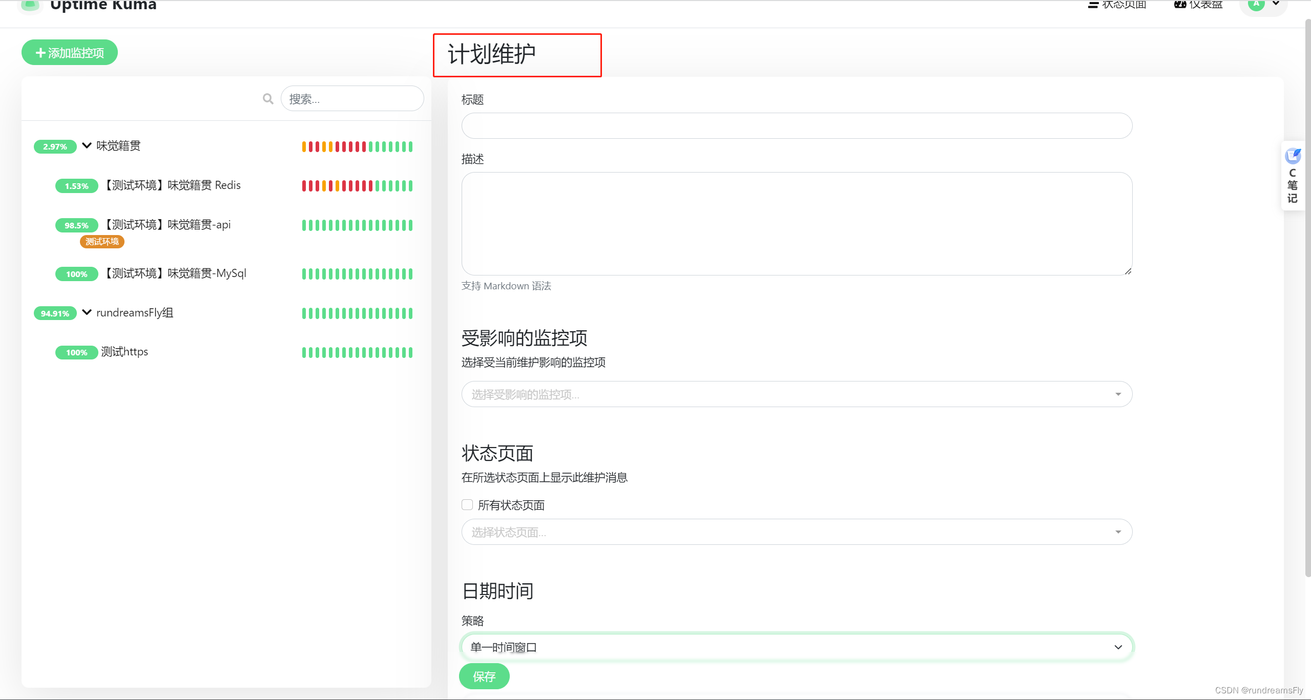Open the 选择受影响的监控项 dropdown

click(x=797, y=394)
